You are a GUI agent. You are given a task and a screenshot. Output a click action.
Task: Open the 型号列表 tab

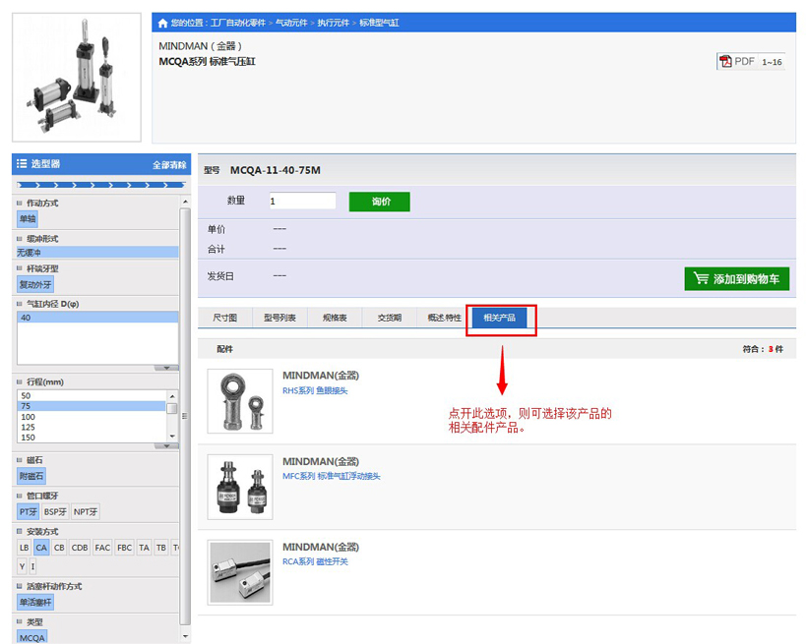[279, 318]
